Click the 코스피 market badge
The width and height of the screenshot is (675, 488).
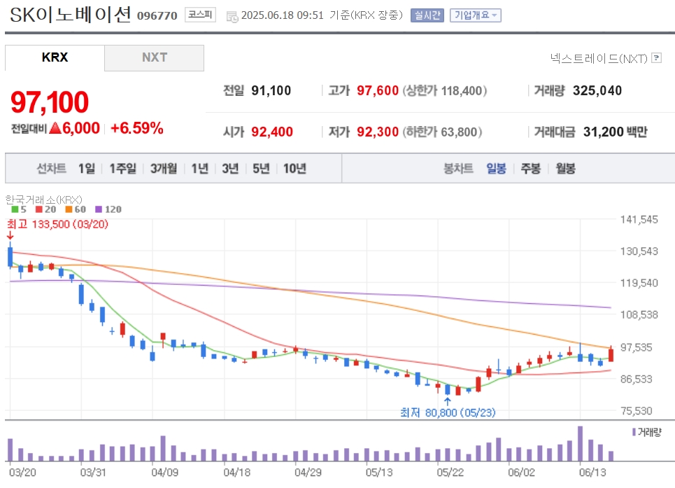coord(200,15)
